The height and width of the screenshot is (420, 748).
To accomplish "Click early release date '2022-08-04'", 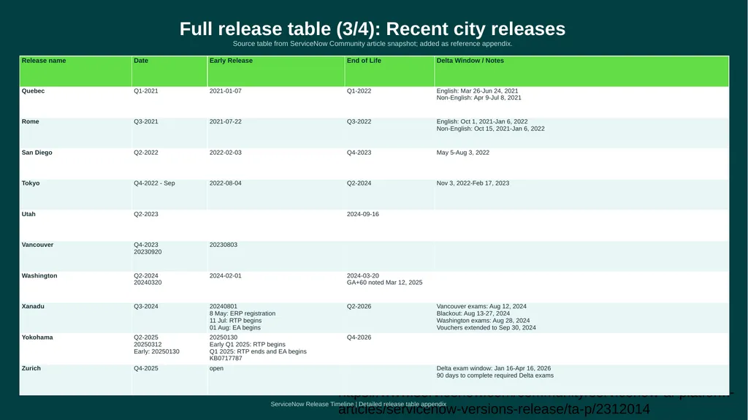I will pos(225,183).
